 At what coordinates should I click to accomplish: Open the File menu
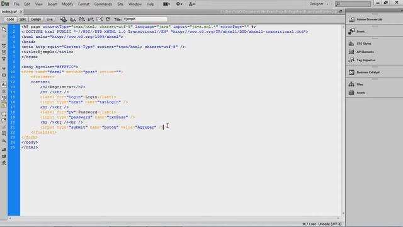[x=16, y=4]
